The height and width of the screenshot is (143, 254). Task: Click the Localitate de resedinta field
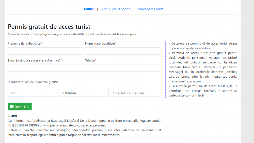135,93
